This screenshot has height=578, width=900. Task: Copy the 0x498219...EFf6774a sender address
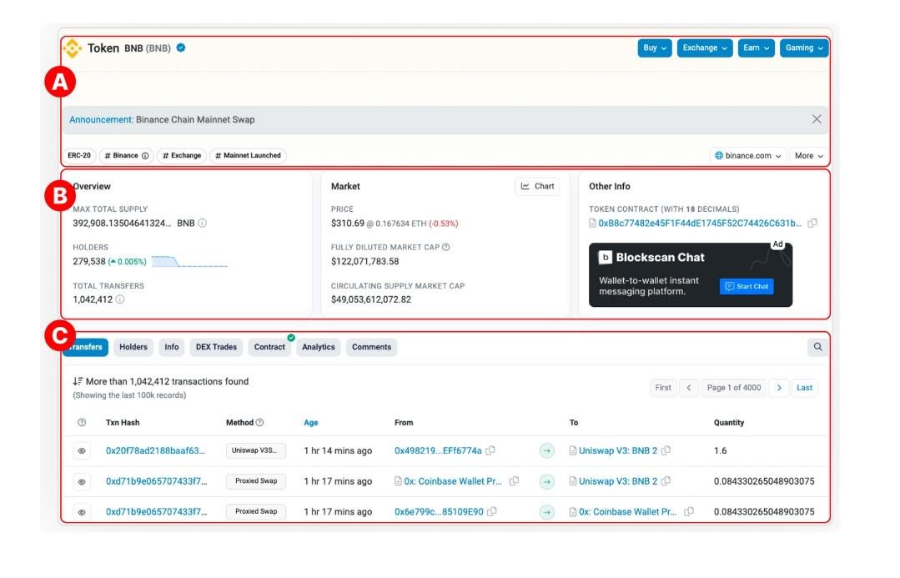click(490, 451)
